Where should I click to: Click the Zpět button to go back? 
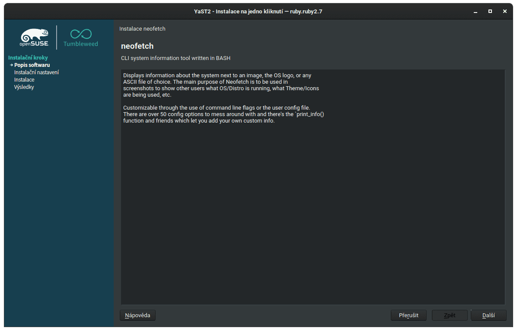pos(449,315)
